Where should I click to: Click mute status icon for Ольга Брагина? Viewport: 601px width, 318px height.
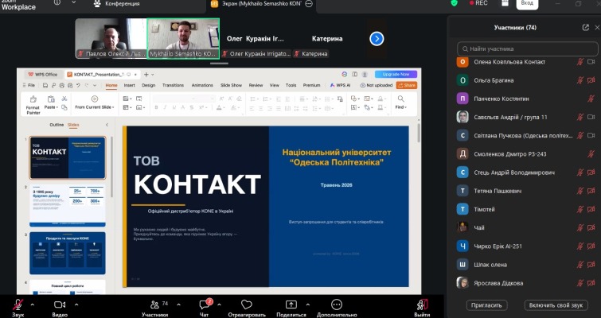pyautogui.click(x=580, y=80)
